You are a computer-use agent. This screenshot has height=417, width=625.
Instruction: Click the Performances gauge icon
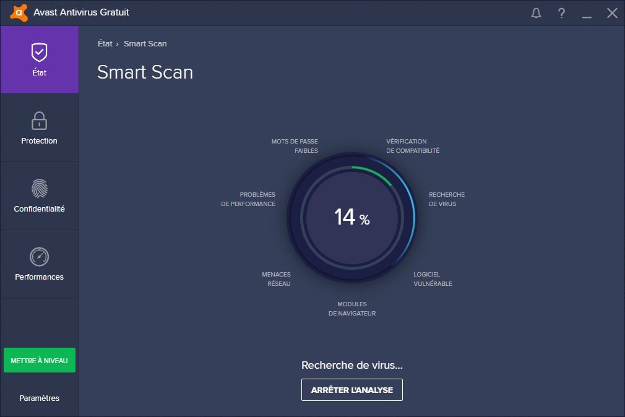tap(39, 256)
